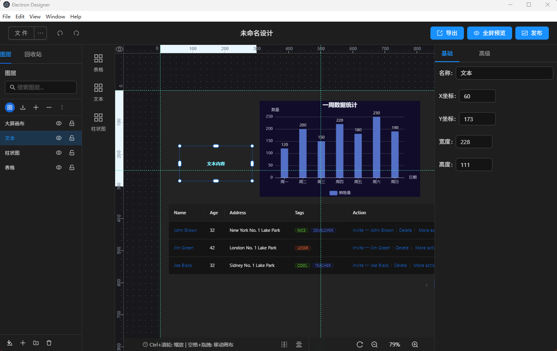This screenshot has width=557, height=351.
Task: Add the 文本 component from the component palette
Action: tap(98, 93)
